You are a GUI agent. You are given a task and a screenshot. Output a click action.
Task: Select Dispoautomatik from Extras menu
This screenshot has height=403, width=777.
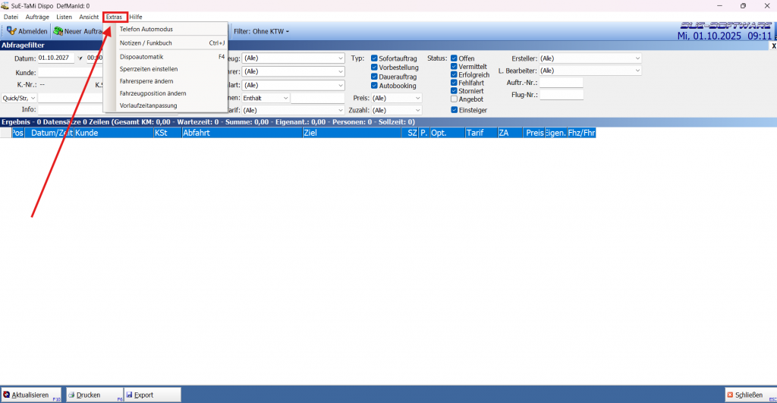pyautogui.click(x=142, y=57)
